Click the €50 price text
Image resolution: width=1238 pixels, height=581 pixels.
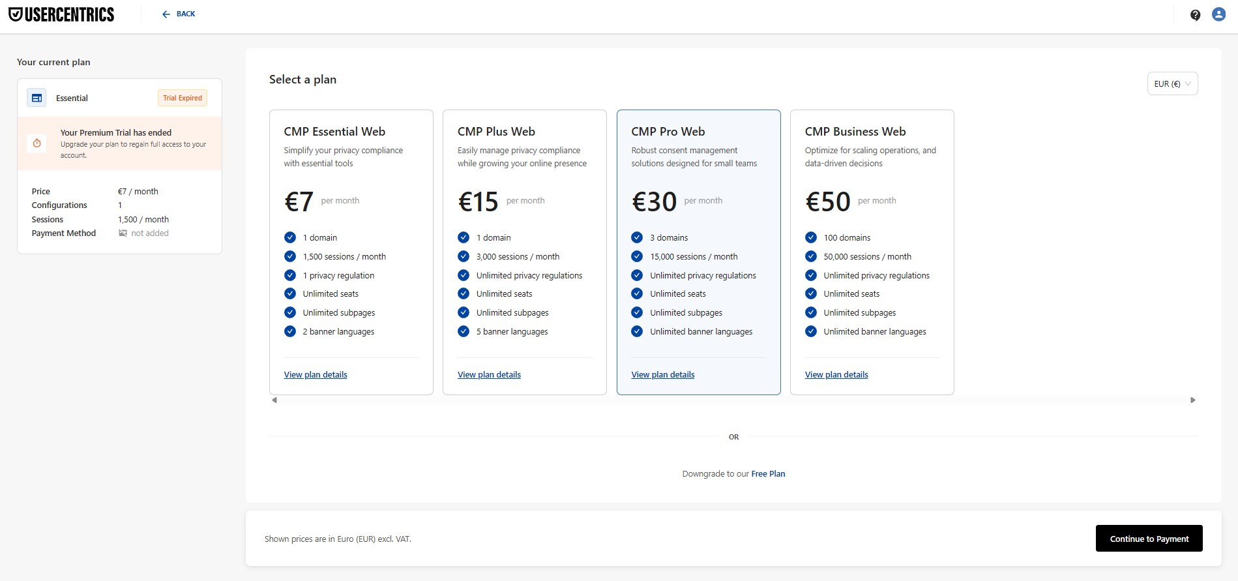point(828,201)
